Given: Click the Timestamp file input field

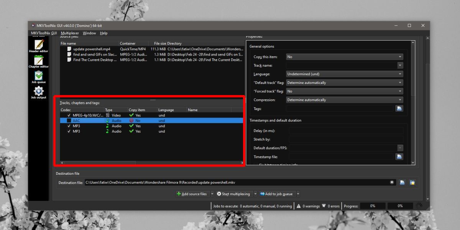Looking at the screenshot, I should coord(341,156).
